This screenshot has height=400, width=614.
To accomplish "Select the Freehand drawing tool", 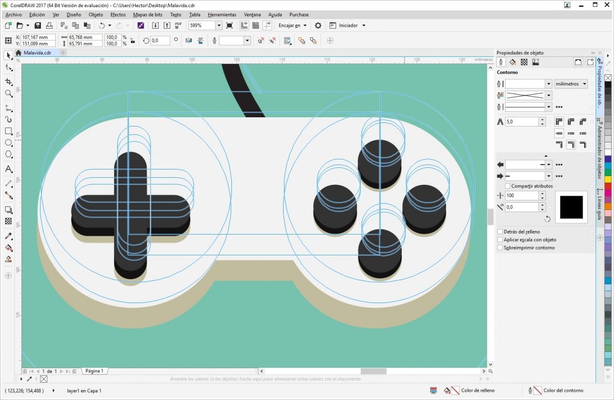I will click(x=8, y=108).
